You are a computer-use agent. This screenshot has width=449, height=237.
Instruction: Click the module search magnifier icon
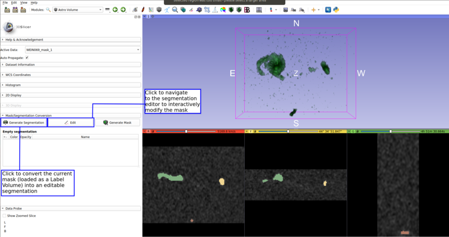(x=48, y=10)
